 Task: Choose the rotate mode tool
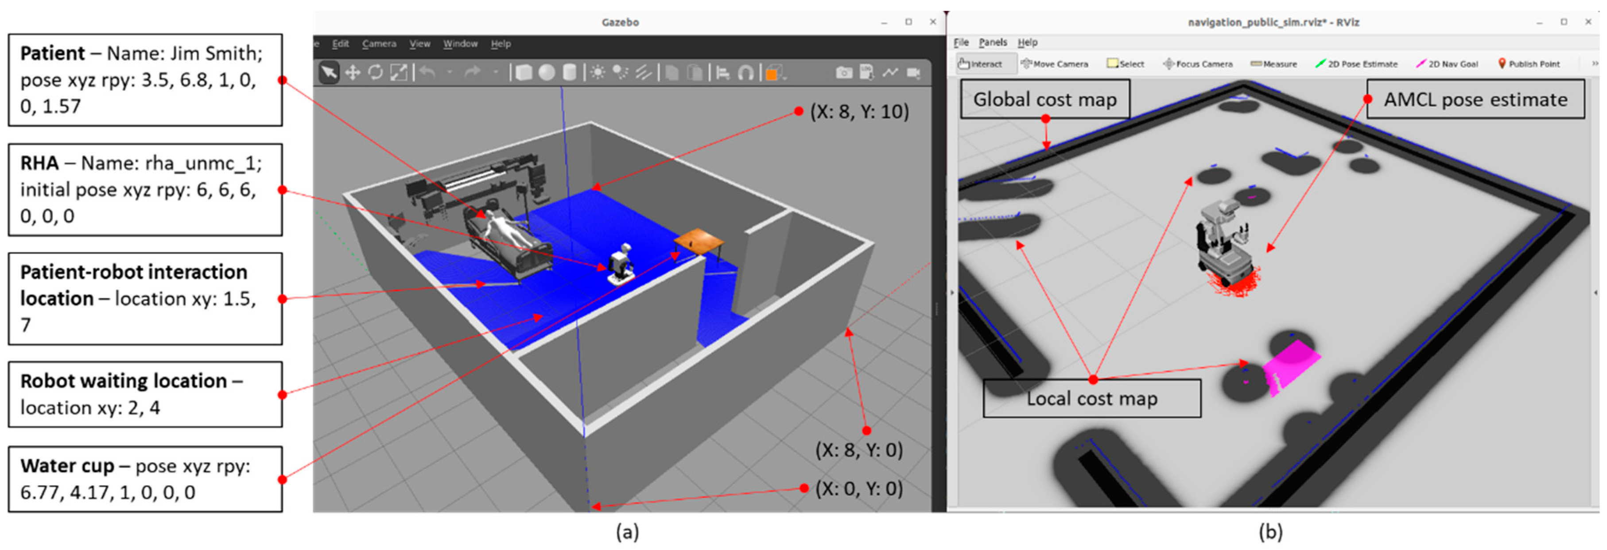[375, 73]
